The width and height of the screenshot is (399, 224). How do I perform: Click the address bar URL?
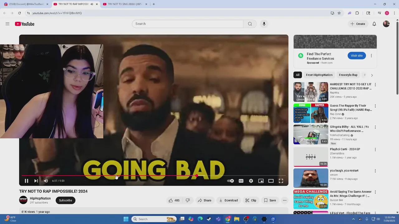click(x=57, y=13)
